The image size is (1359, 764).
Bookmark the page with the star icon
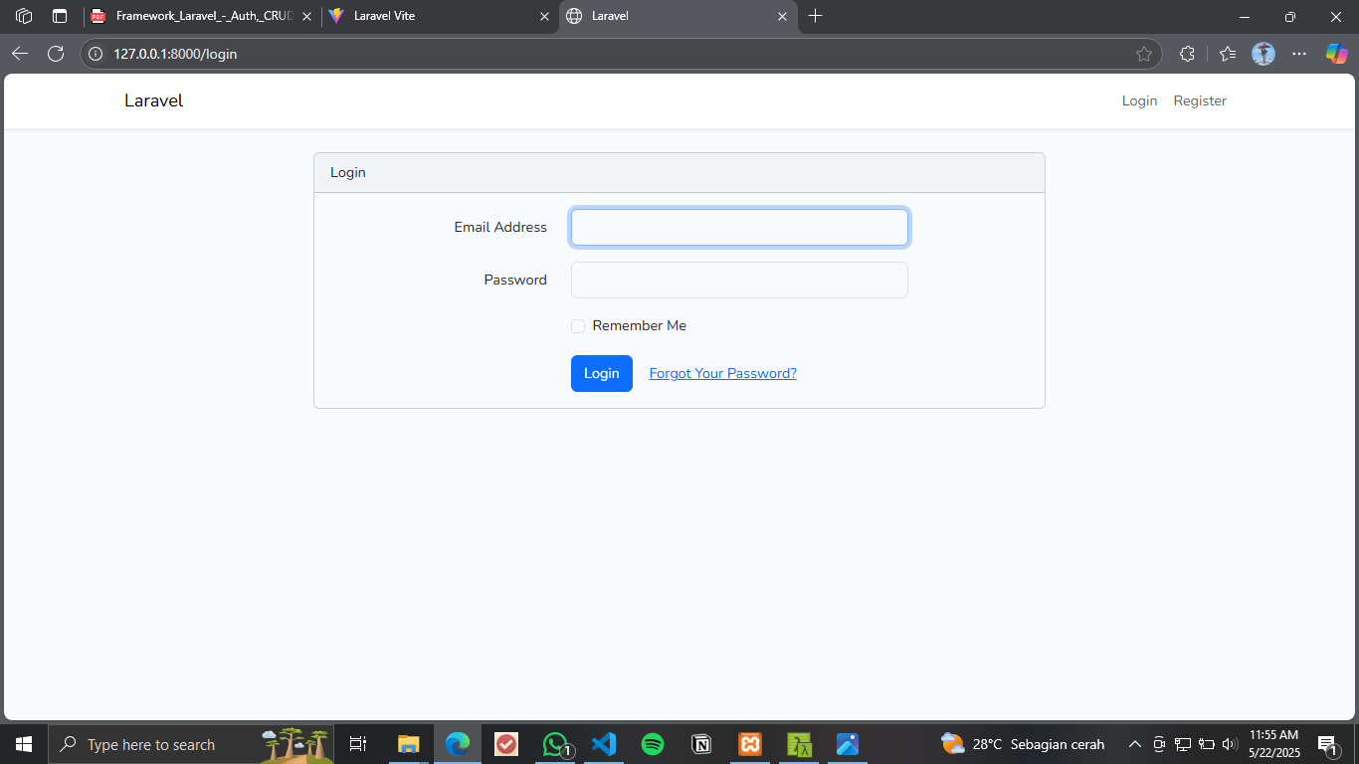[1144, 54]
